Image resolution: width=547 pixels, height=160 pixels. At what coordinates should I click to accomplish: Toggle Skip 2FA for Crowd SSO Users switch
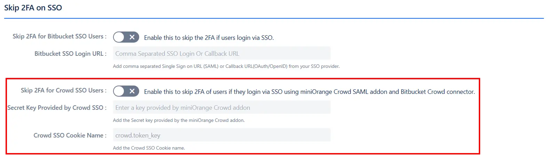[126, 91]
